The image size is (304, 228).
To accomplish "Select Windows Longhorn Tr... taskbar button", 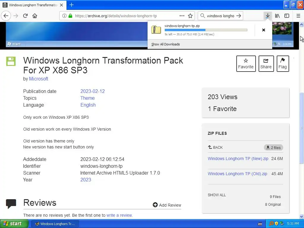I will pos(55,224).
